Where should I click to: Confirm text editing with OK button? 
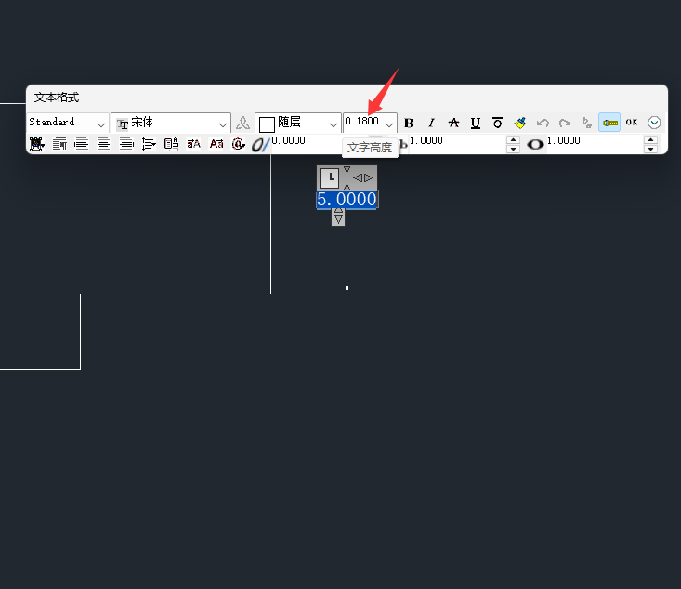[632, 123]
